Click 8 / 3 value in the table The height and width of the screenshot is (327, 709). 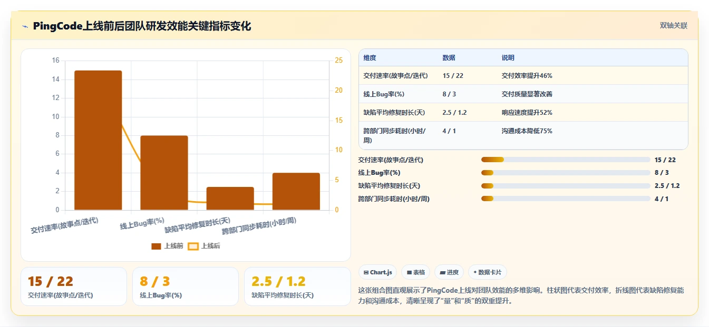tap(449, 94)
